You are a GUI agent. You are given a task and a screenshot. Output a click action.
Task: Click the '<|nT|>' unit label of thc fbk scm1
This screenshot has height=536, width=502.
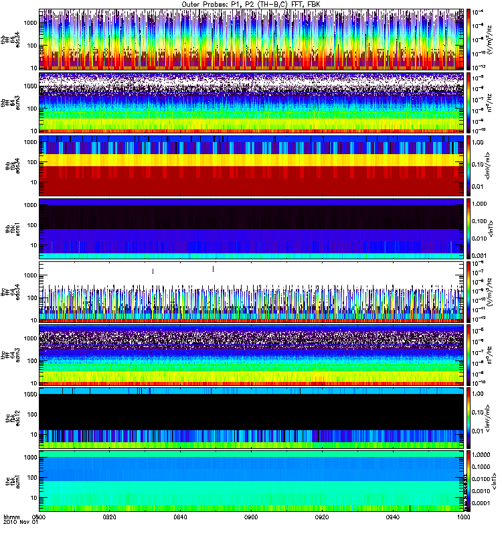point(494,481)
